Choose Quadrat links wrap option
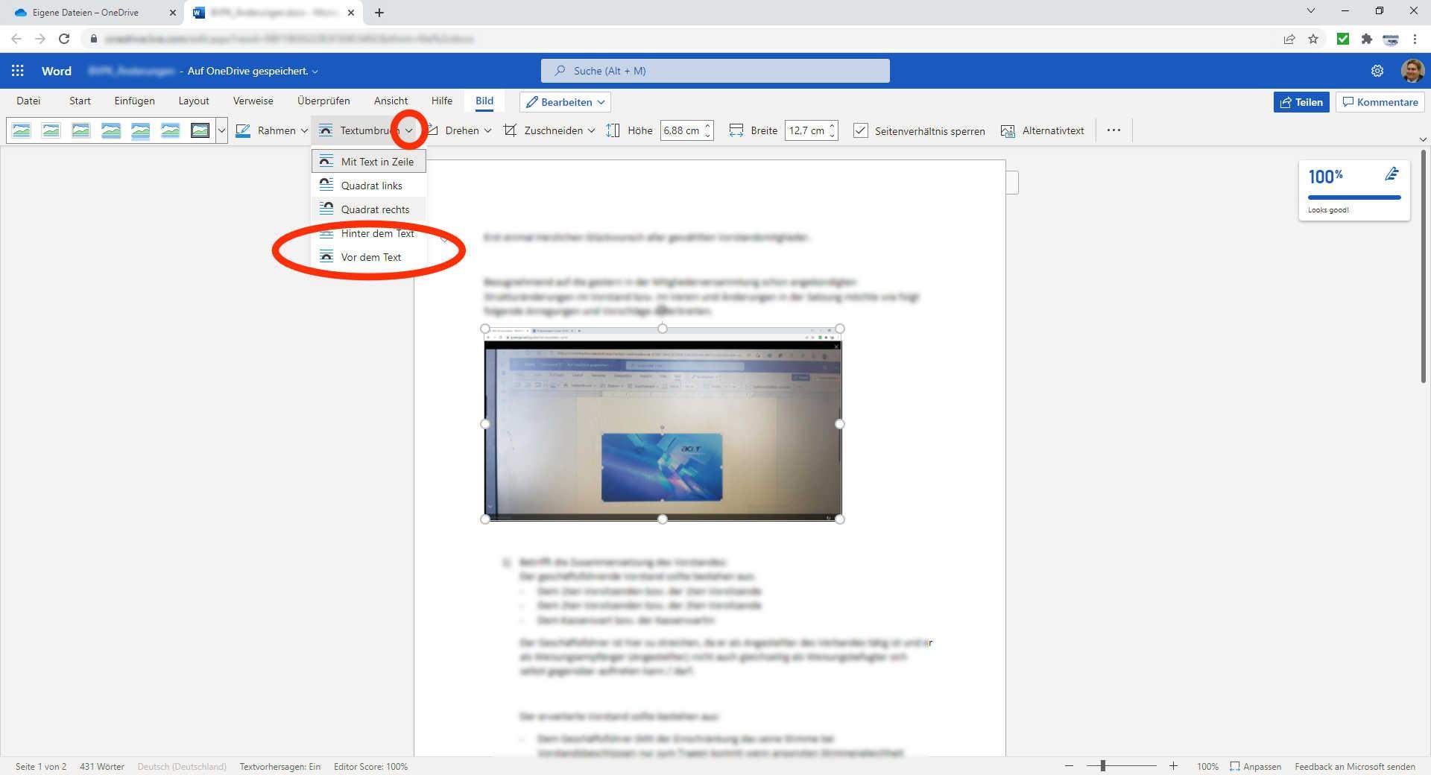This screenshot has height=775, width=1431. [x=369, y=186]
